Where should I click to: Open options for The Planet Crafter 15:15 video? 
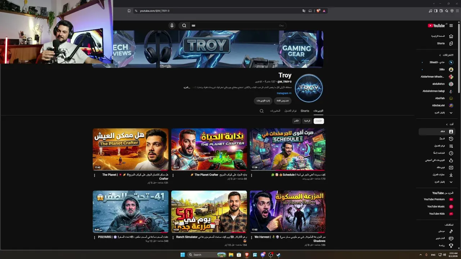coord(173,175)
